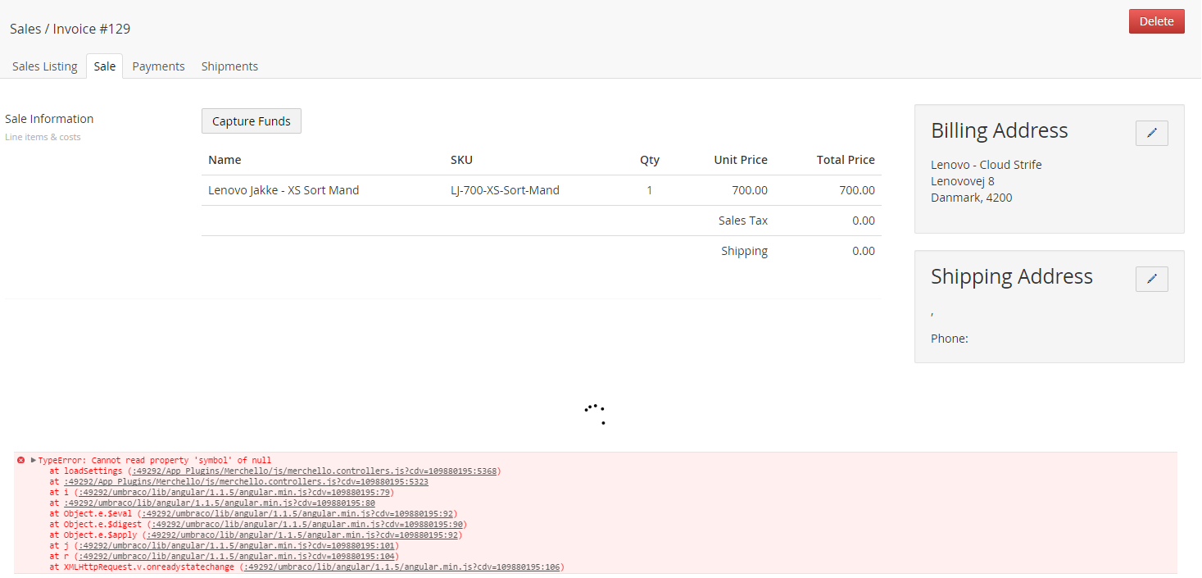Click the 'Shipping' row label
The image size is (1202, 578).
point(744,251)
